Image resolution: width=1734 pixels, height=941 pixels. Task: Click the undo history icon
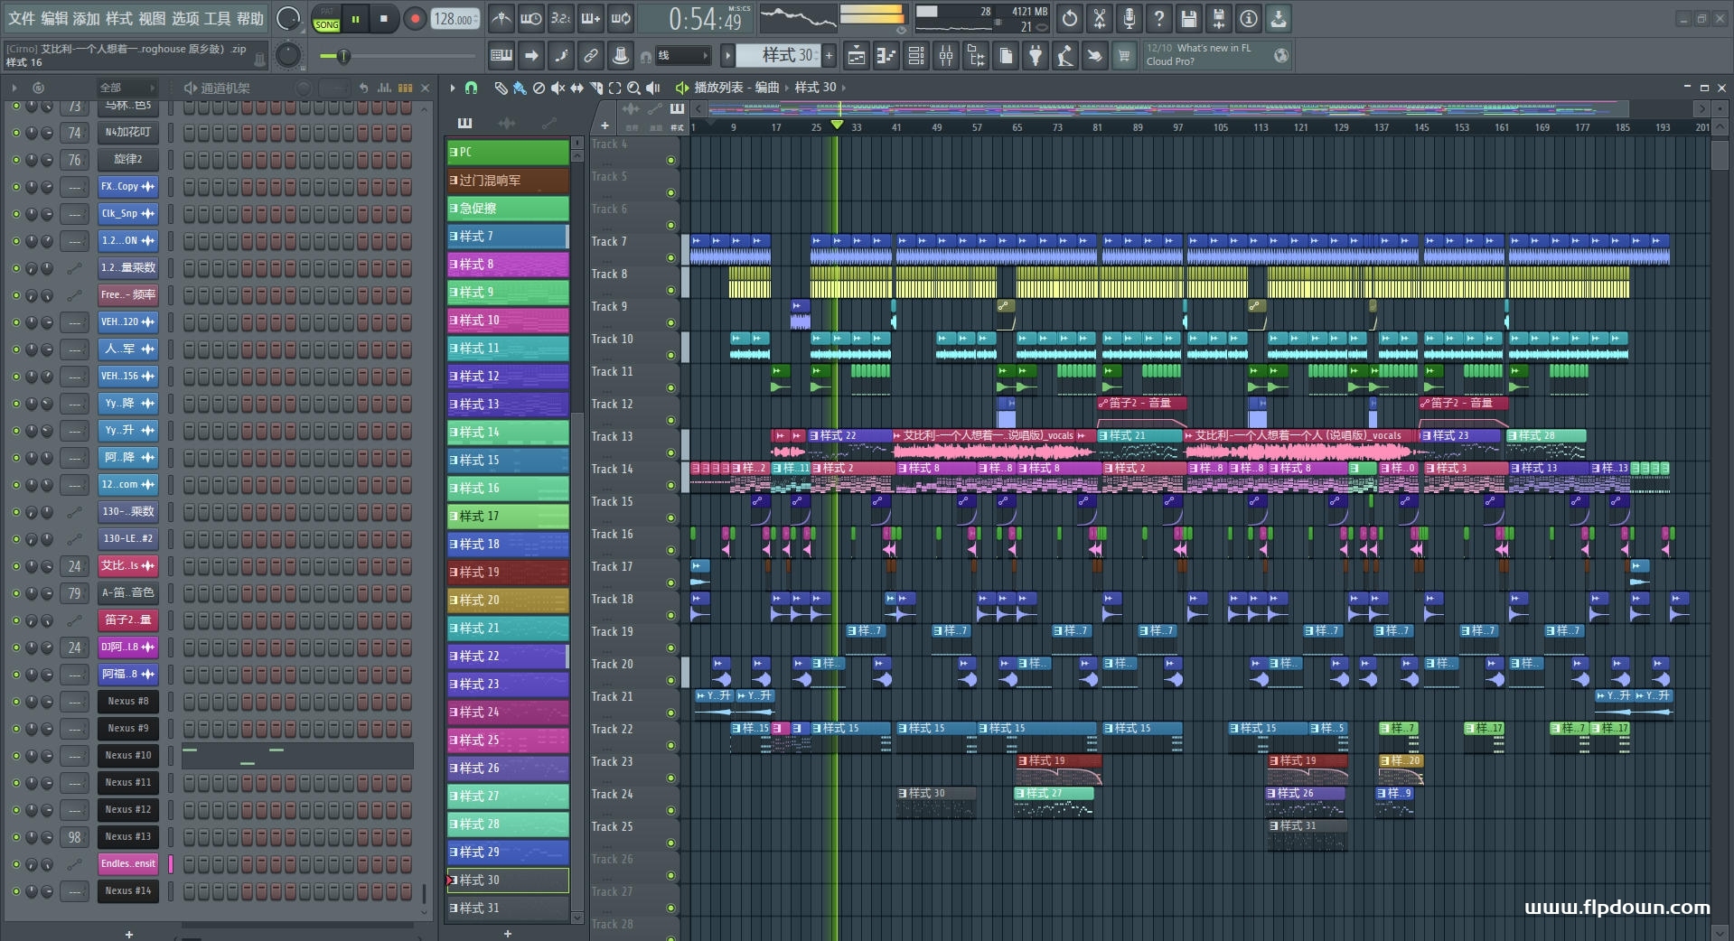1069,18
